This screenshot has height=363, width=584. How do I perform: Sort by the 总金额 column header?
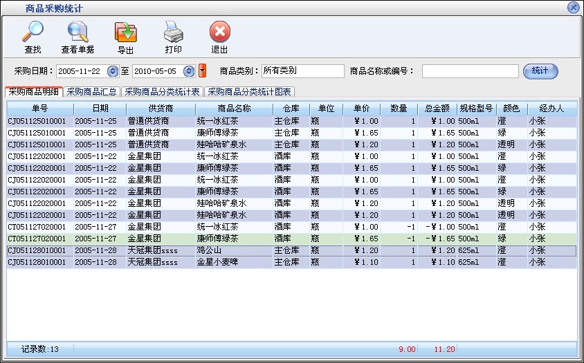coord(437,109)
